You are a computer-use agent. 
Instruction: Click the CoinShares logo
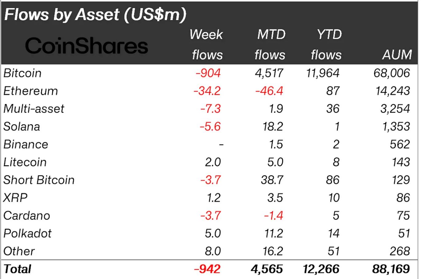[x=86, y=46]
